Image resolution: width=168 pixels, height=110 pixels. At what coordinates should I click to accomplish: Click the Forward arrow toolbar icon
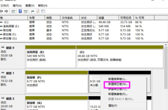click(6, 11)
